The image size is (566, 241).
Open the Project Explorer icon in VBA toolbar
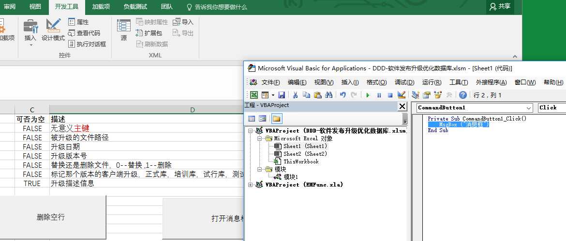(x=416, y=95)
